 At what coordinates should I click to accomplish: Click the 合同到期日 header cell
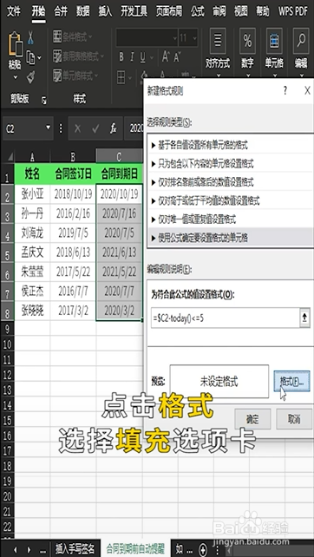pos(120,174)
